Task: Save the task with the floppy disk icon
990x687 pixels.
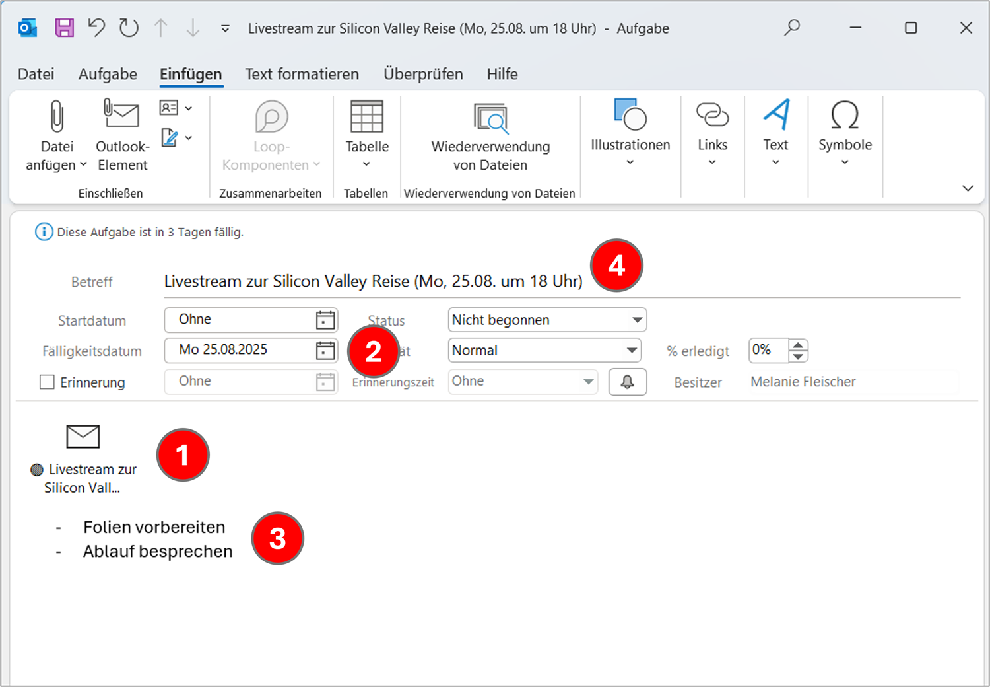Action: point(64,28)
